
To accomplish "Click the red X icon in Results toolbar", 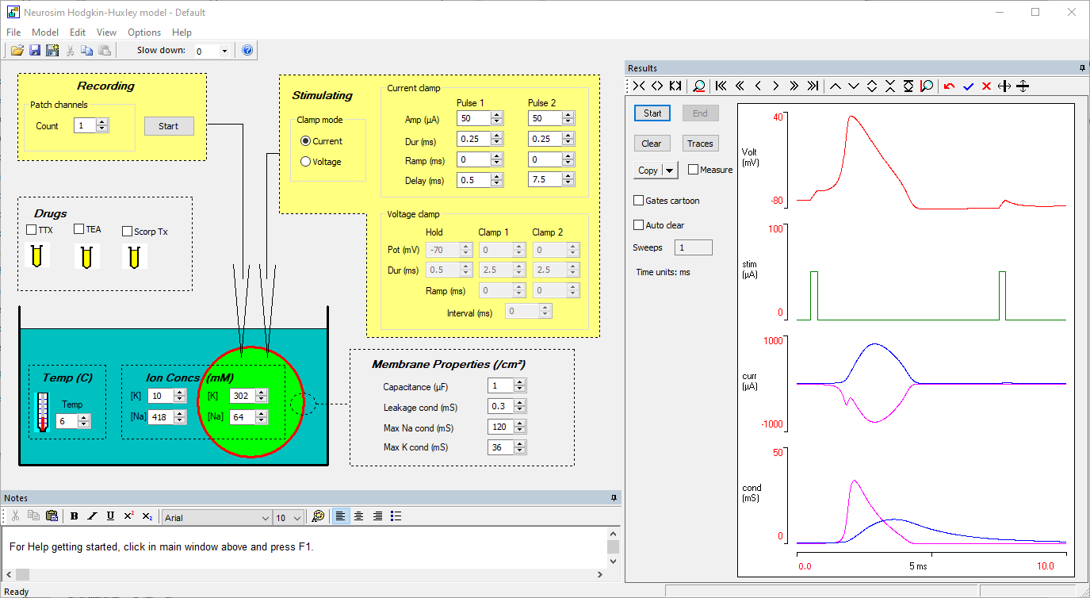I will (986, 86).
